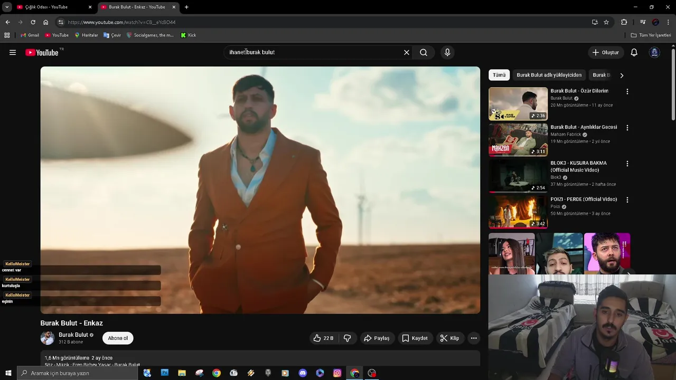Start voice search with microphone icon

click(x=447, y=52)
